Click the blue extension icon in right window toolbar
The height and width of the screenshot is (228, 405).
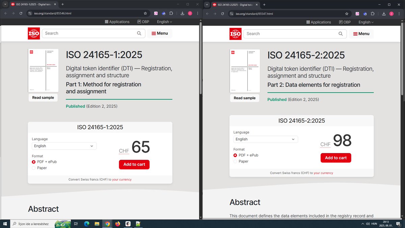(365, 14)
